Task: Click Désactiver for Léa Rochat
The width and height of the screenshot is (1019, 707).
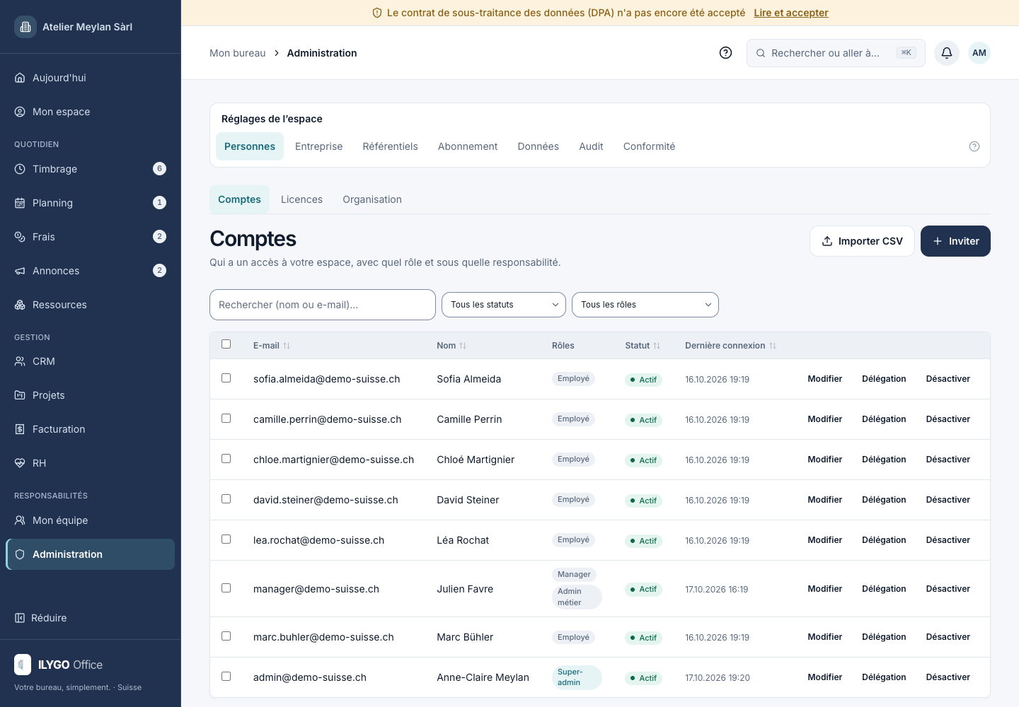Action: (x=948, y=540)
